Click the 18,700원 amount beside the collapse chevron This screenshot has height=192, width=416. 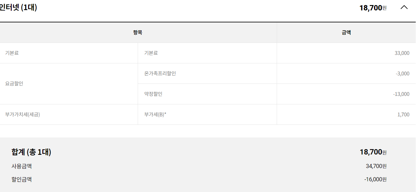tap(373, 8)
